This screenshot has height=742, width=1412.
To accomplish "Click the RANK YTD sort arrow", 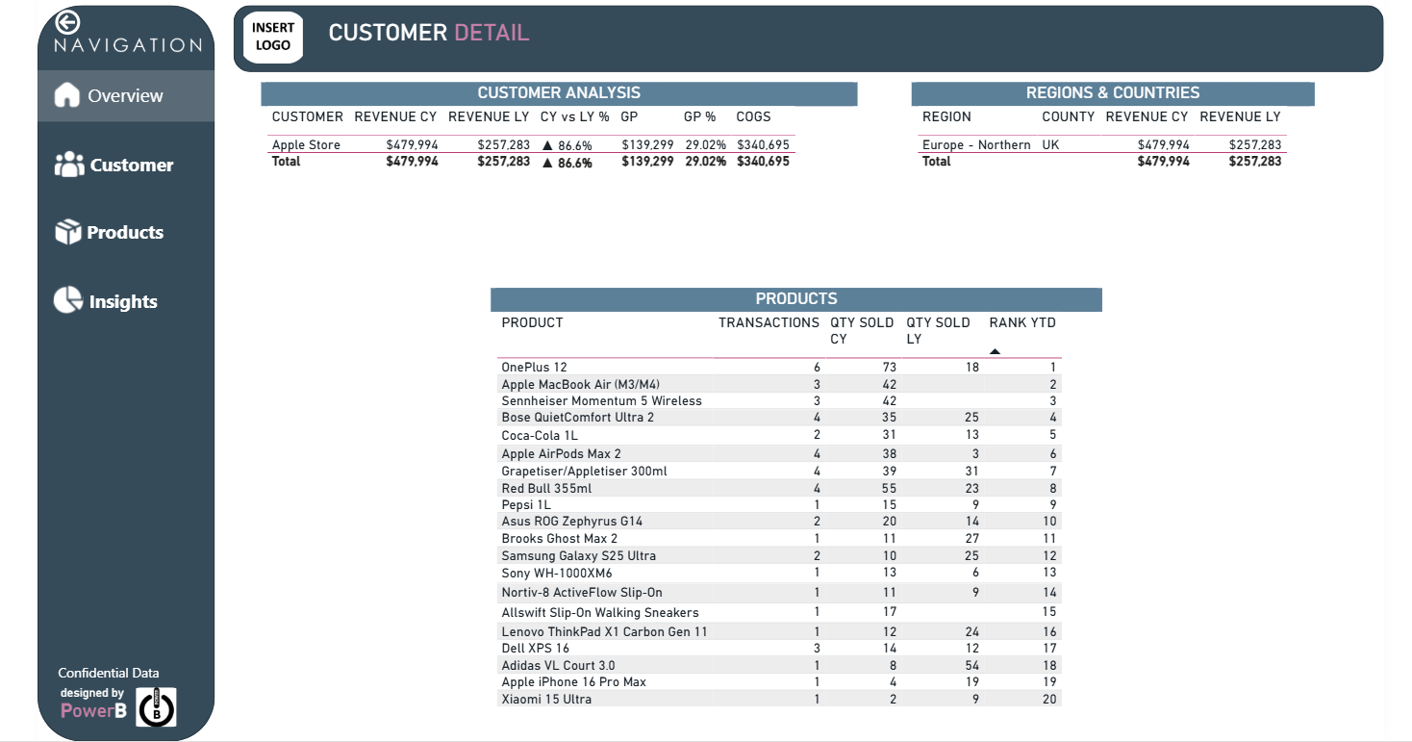I will (x=995, y=352).
